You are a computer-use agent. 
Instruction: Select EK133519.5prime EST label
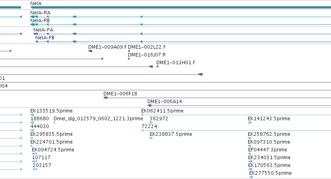tap(51, 111)
